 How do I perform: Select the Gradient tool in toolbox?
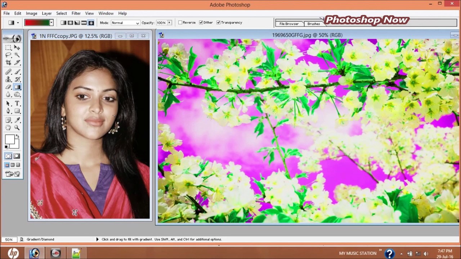(17, 87)
